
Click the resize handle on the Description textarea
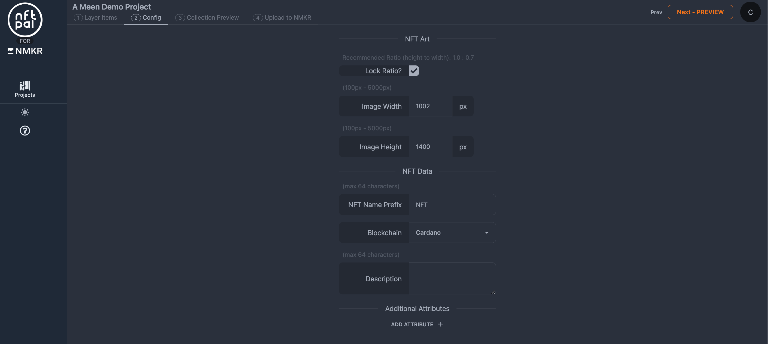[x=493, y=292]
